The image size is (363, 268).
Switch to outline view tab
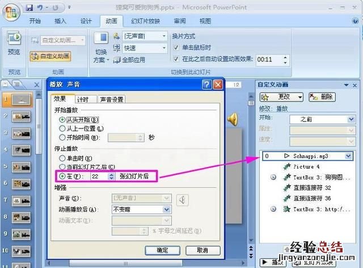(x=17, y=85)
